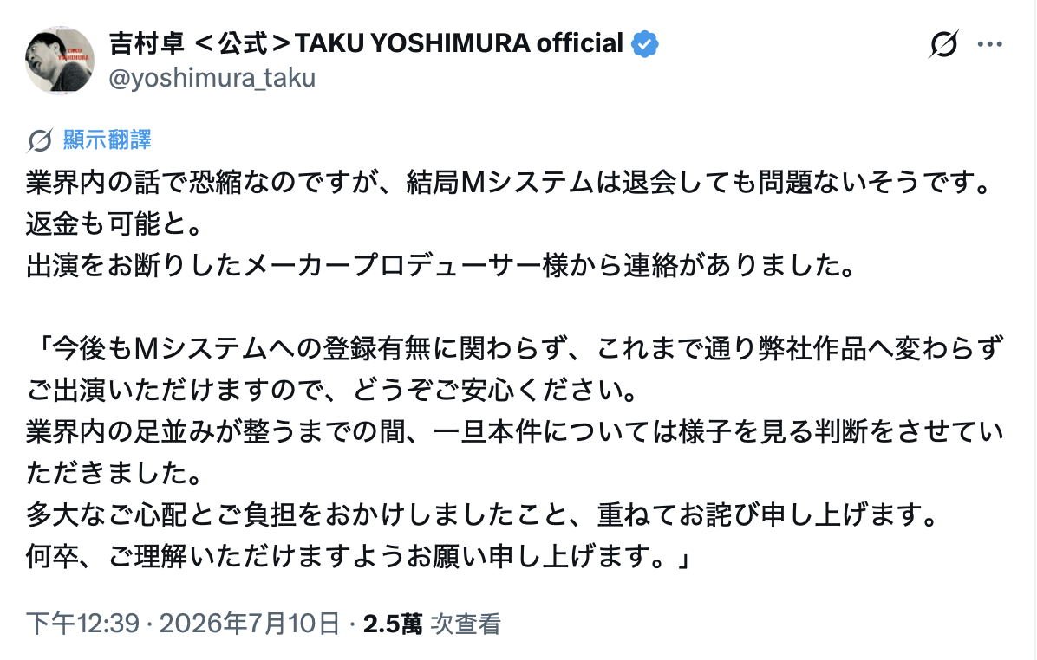The width and height of the screenshot is (1037, 660).
Task: Open the 下午12:39 post time
Action: click(82, 624)
